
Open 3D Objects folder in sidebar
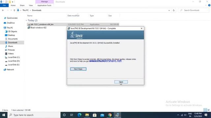pos(13,31)
